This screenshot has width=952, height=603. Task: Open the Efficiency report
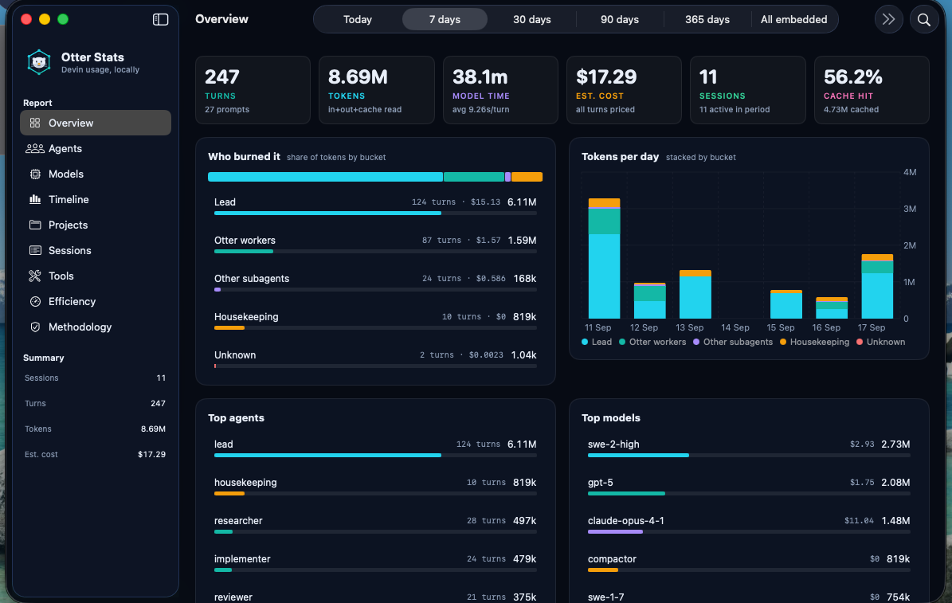coord(96,301)
